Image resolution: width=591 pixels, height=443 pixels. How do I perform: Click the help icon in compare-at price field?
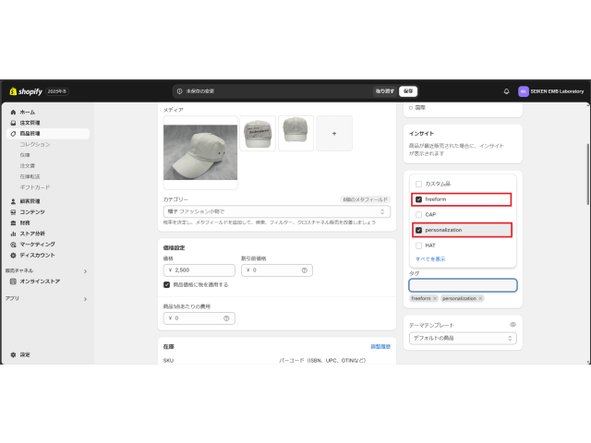tap(304, 270)
